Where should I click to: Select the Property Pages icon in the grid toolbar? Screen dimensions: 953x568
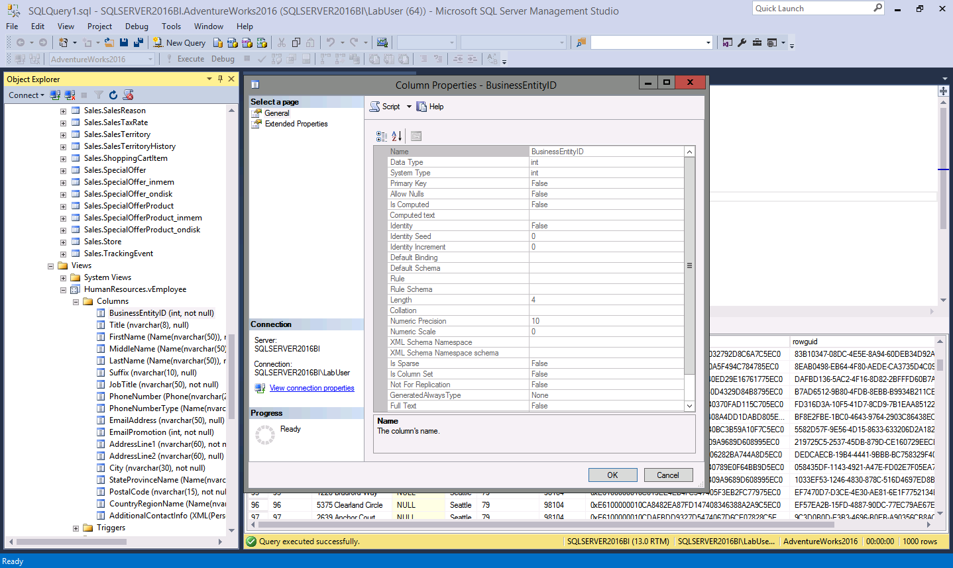[x=416, y=136]
